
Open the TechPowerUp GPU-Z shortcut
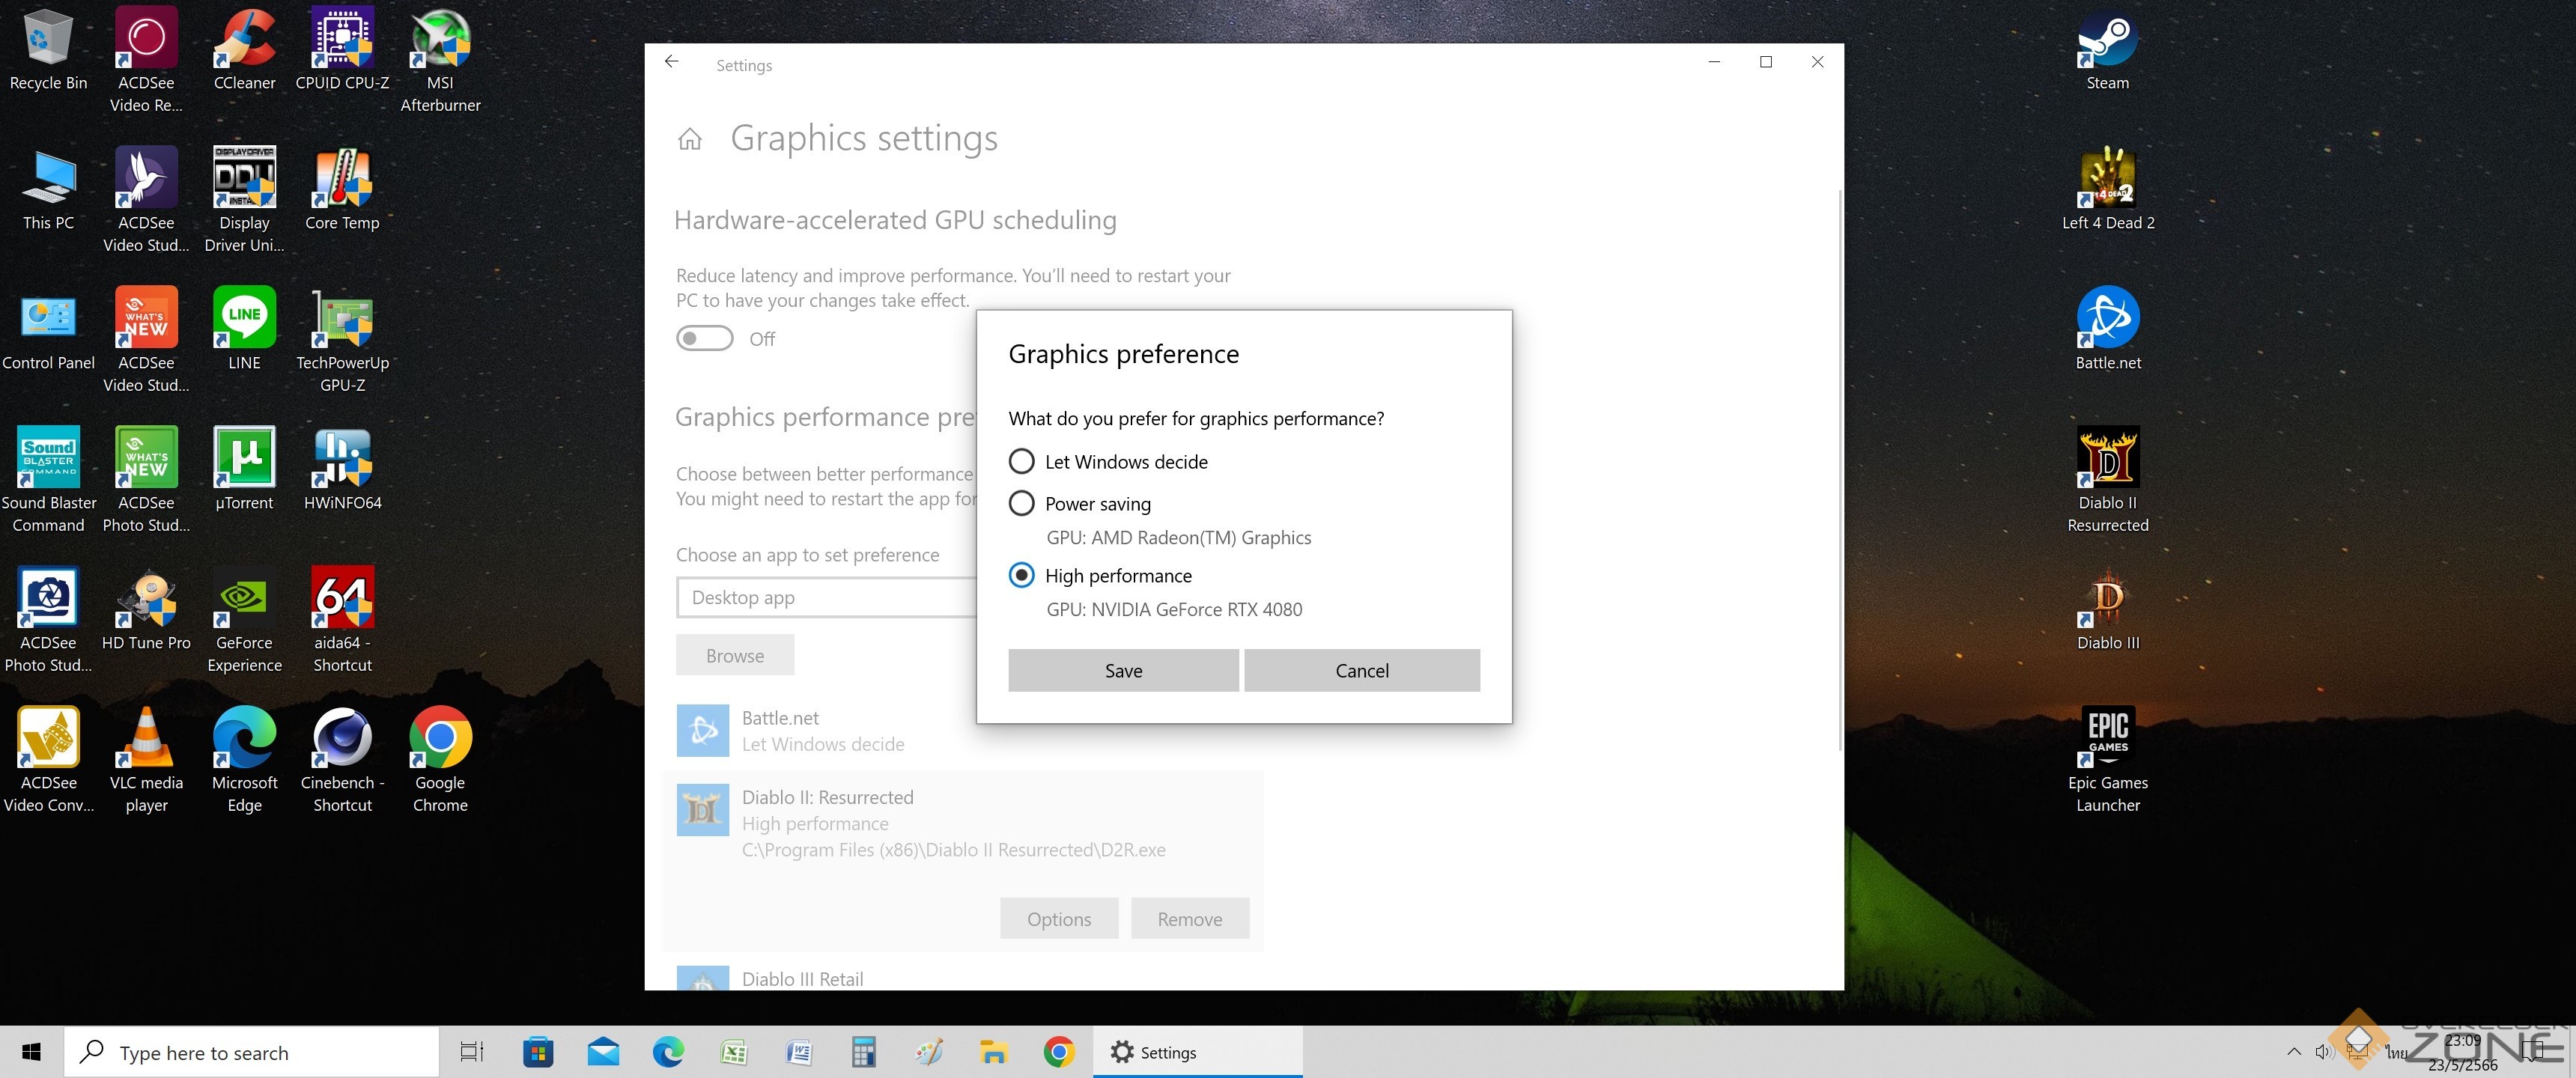[x=342, y=340]
